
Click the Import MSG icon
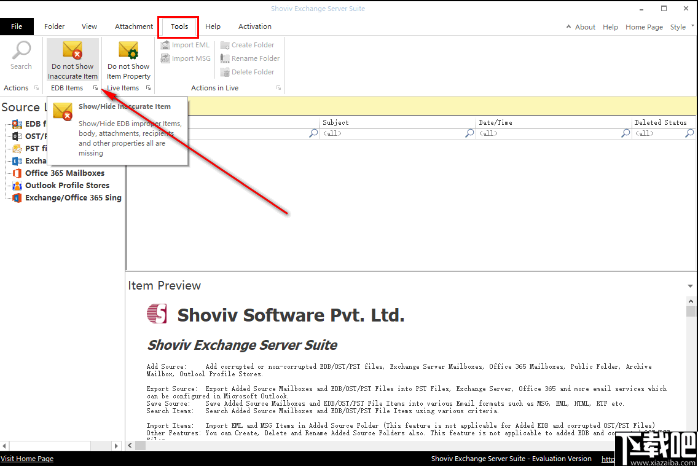pyautogui.click(x=165, y=58)
